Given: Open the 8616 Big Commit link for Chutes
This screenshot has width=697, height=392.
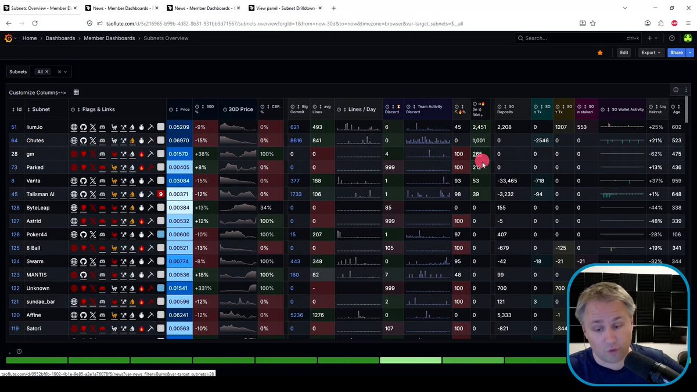Looking at the screenshot, I should click(296, 141).
